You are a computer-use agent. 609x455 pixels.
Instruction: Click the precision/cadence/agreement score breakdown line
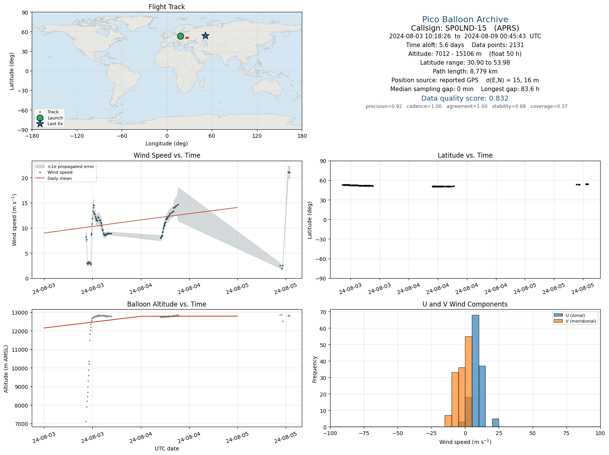pos(467,106)
